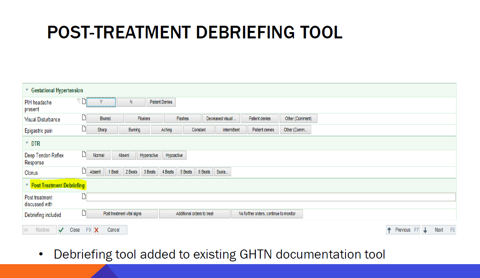Click the note icon beside Visual Disturbance
Viewport: 480px width, 278px height.
pyautogui.click(x=84, y=118)
